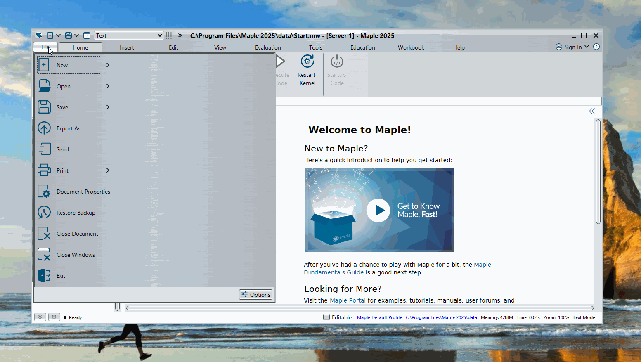The height and width of the screenshot is (362, 641).
Task: Click the Maple leaf logo in title bar
Action: point(39,35)
